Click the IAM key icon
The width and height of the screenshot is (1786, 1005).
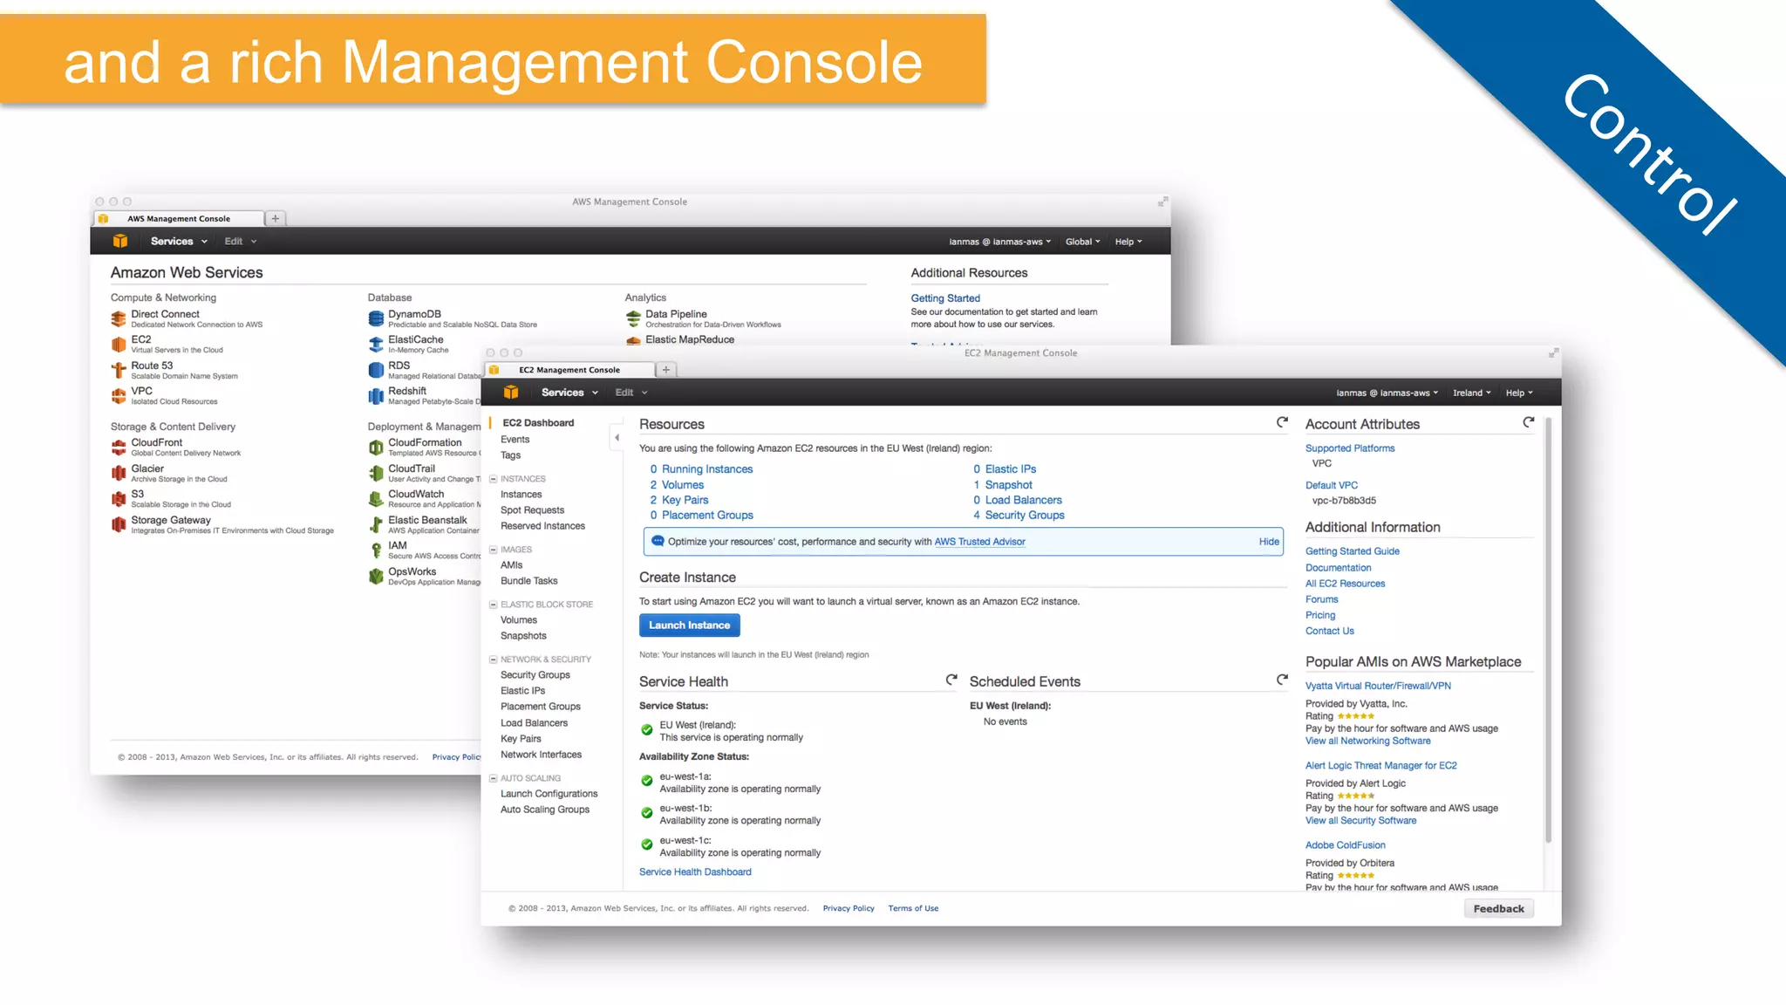[376, 550]
